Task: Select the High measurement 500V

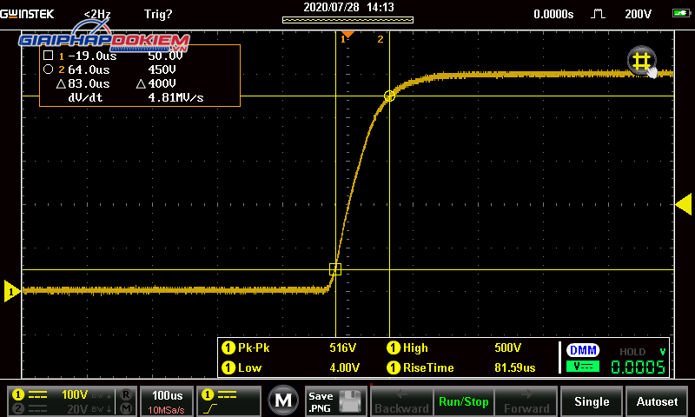Action: 454,347
